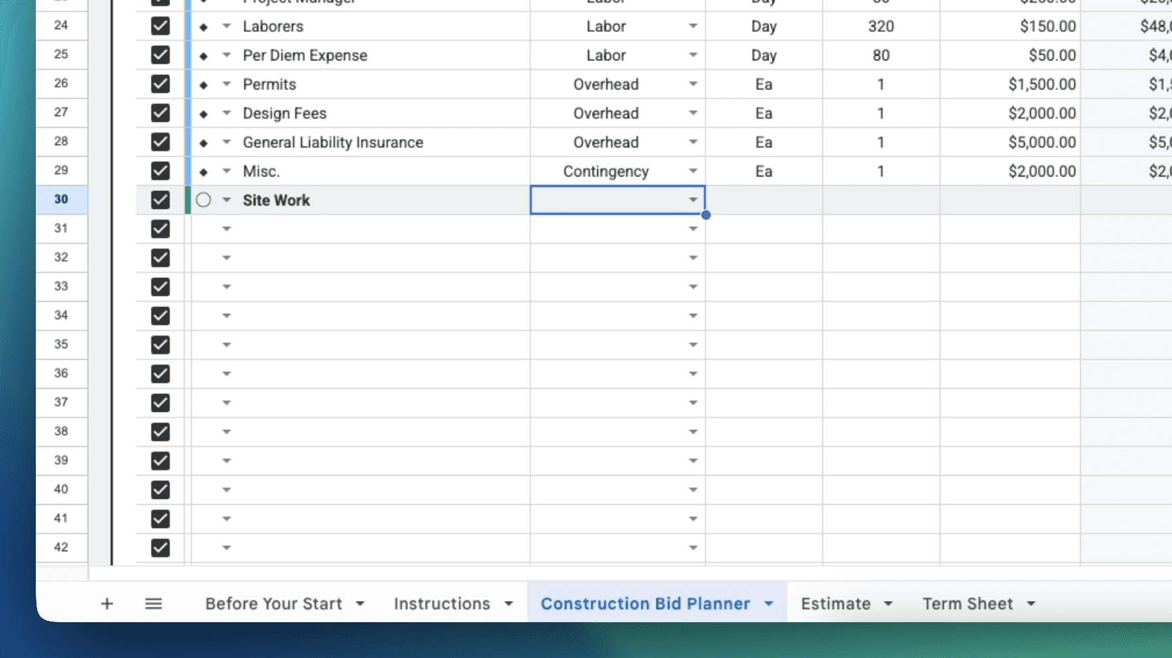Switch to the Term Sheet tab

point(968,604)
